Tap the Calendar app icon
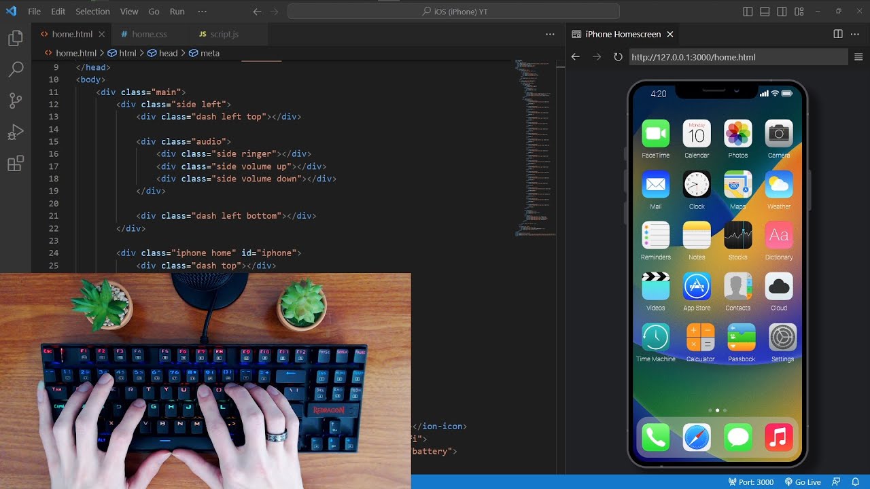 [697, 134]
